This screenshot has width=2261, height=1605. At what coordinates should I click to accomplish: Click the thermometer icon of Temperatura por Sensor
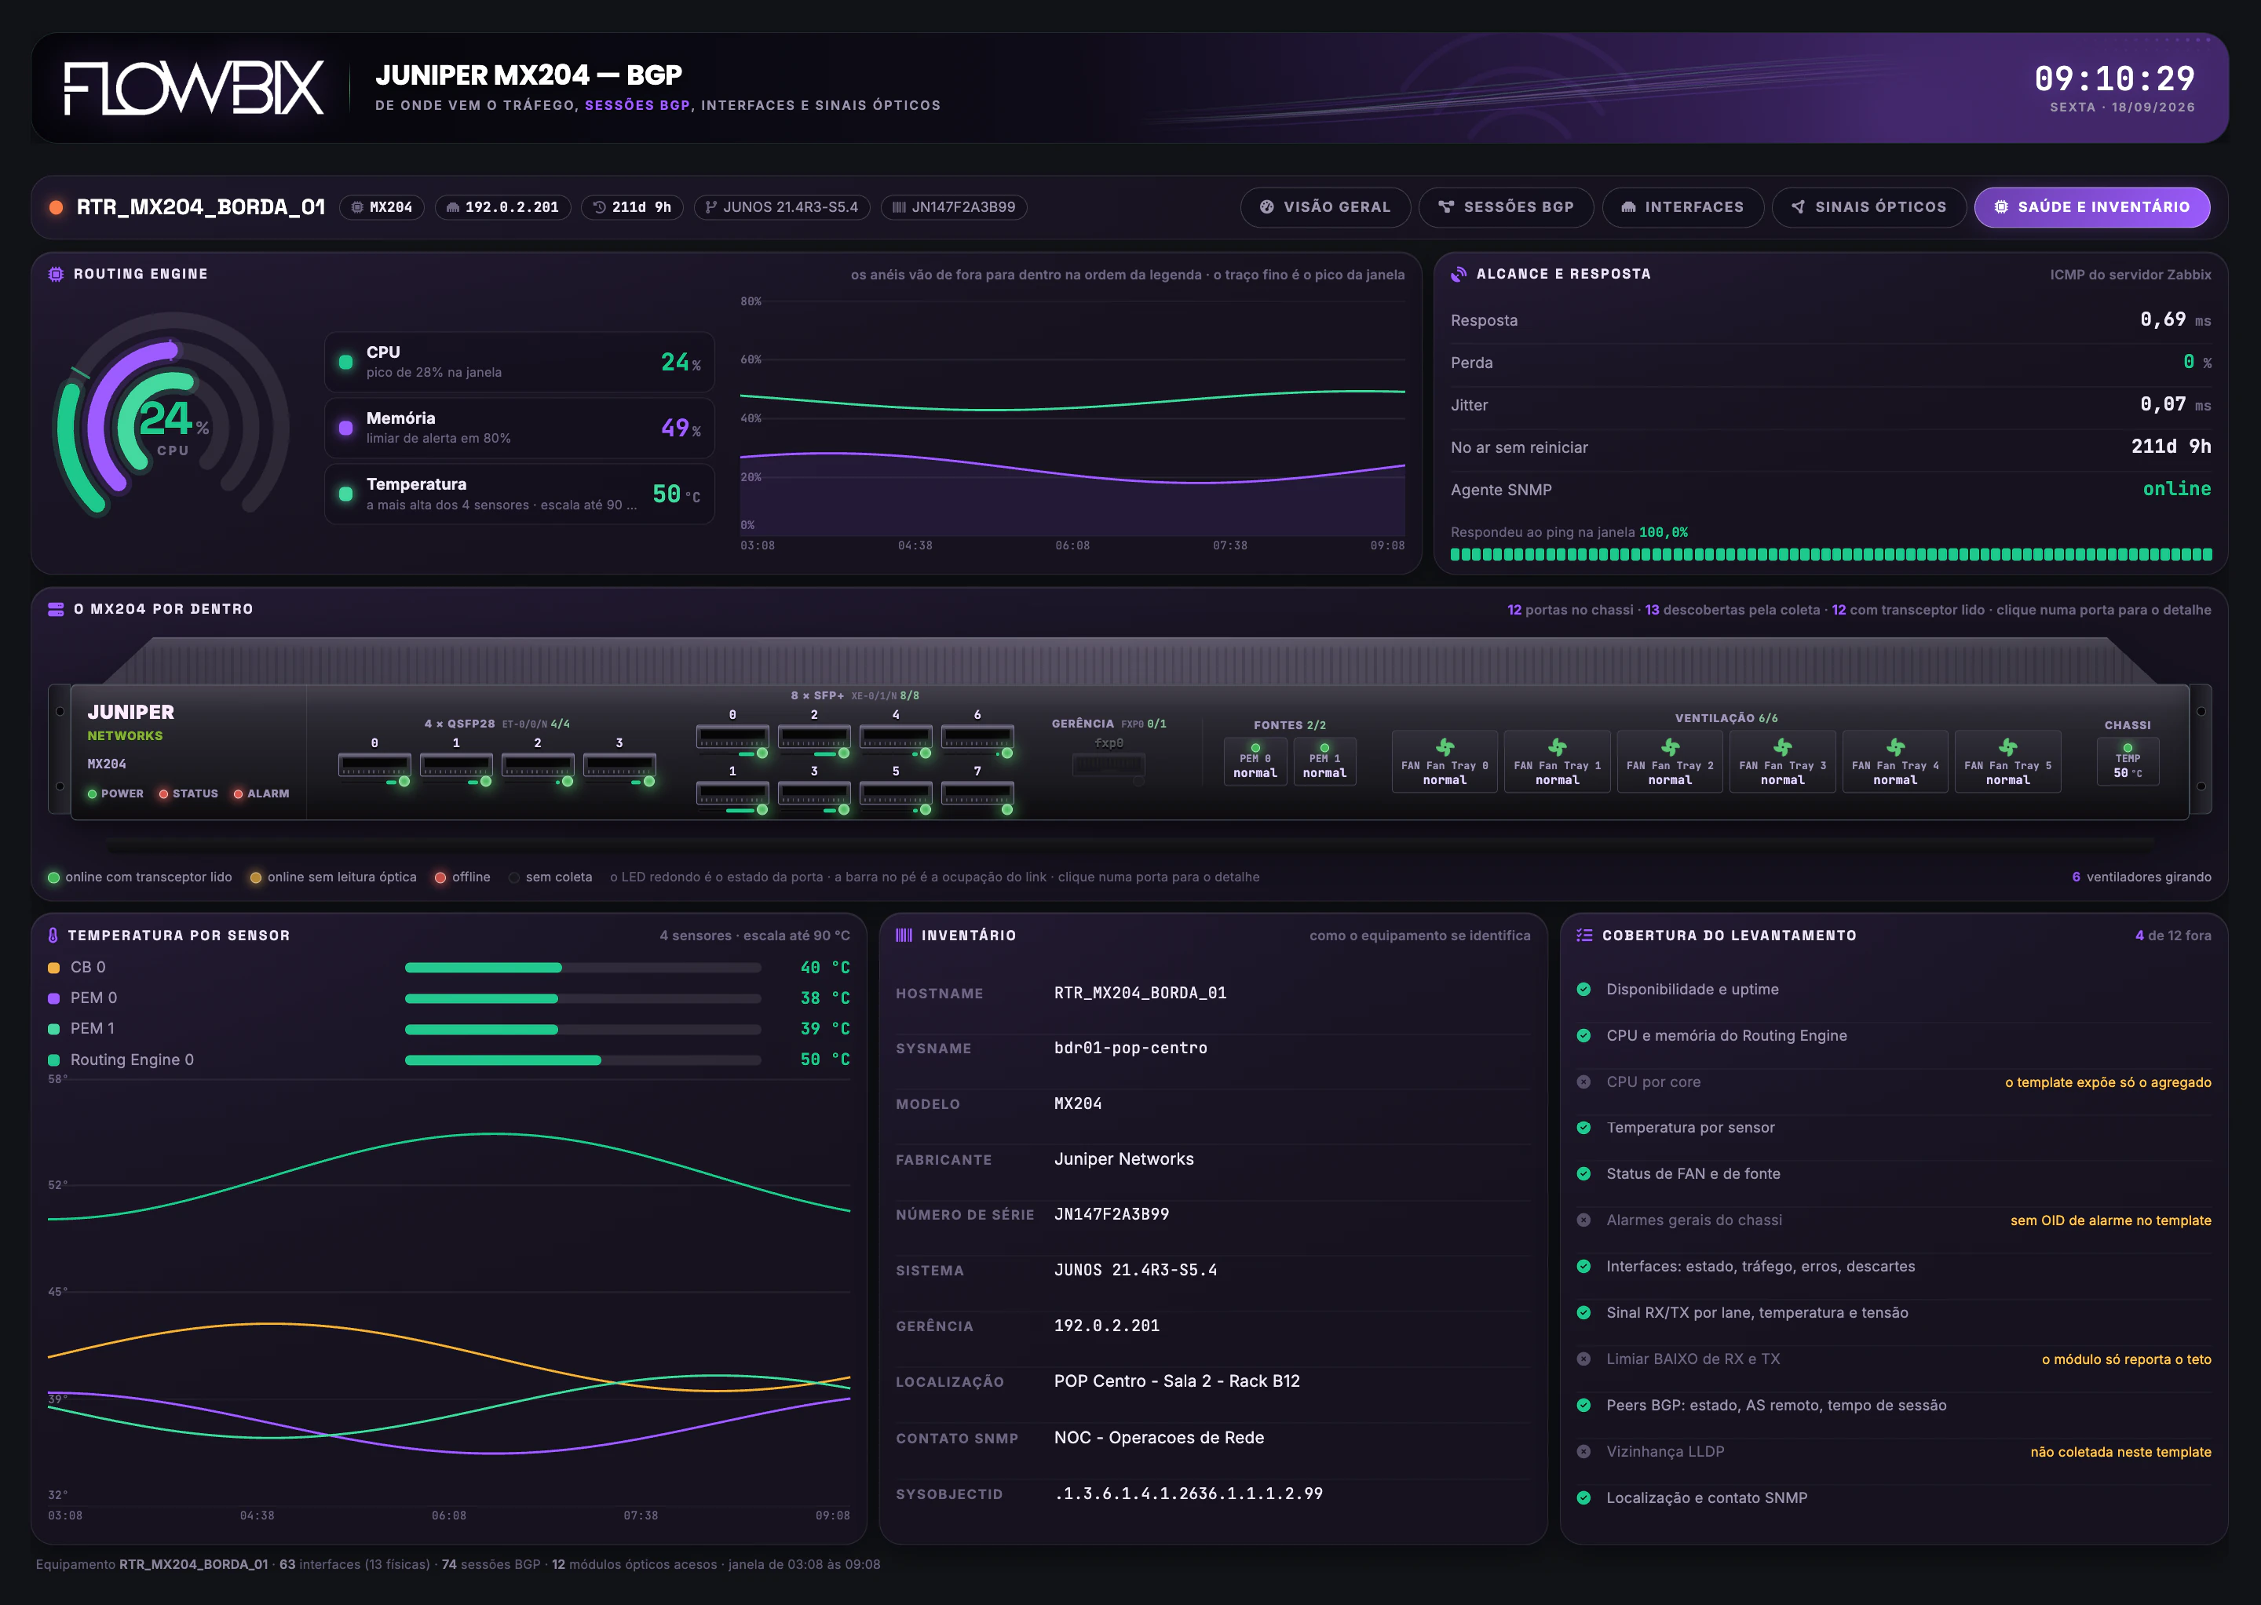coord(53,935)
